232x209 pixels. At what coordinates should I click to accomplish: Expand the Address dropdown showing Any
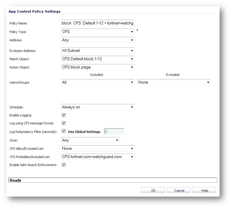(97, 40)
